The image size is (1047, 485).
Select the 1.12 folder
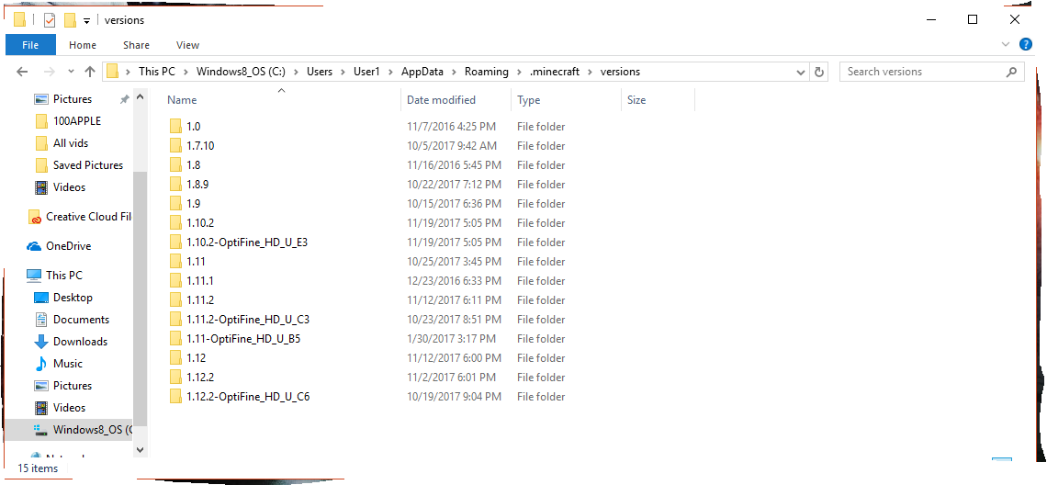[196, 358]
